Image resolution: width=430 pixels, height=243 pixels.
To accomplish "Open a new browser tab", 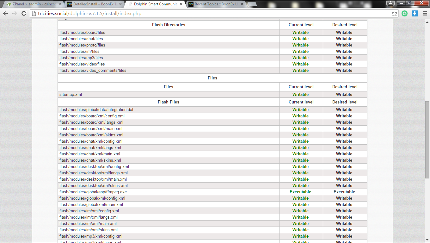I will [x=252, y=4].
